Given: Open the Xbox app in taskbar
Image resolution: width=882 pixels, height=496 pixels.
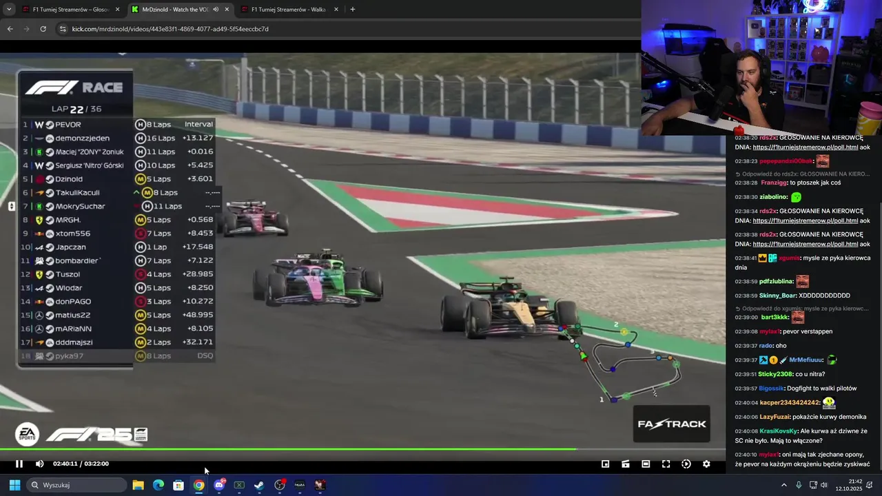Looking at the screenshot, I should pyautogui.click(x=239, y=485).
